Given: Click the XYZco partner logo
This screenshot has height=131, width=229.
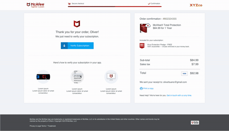Looking at the screenshot, I should (196, 5).
